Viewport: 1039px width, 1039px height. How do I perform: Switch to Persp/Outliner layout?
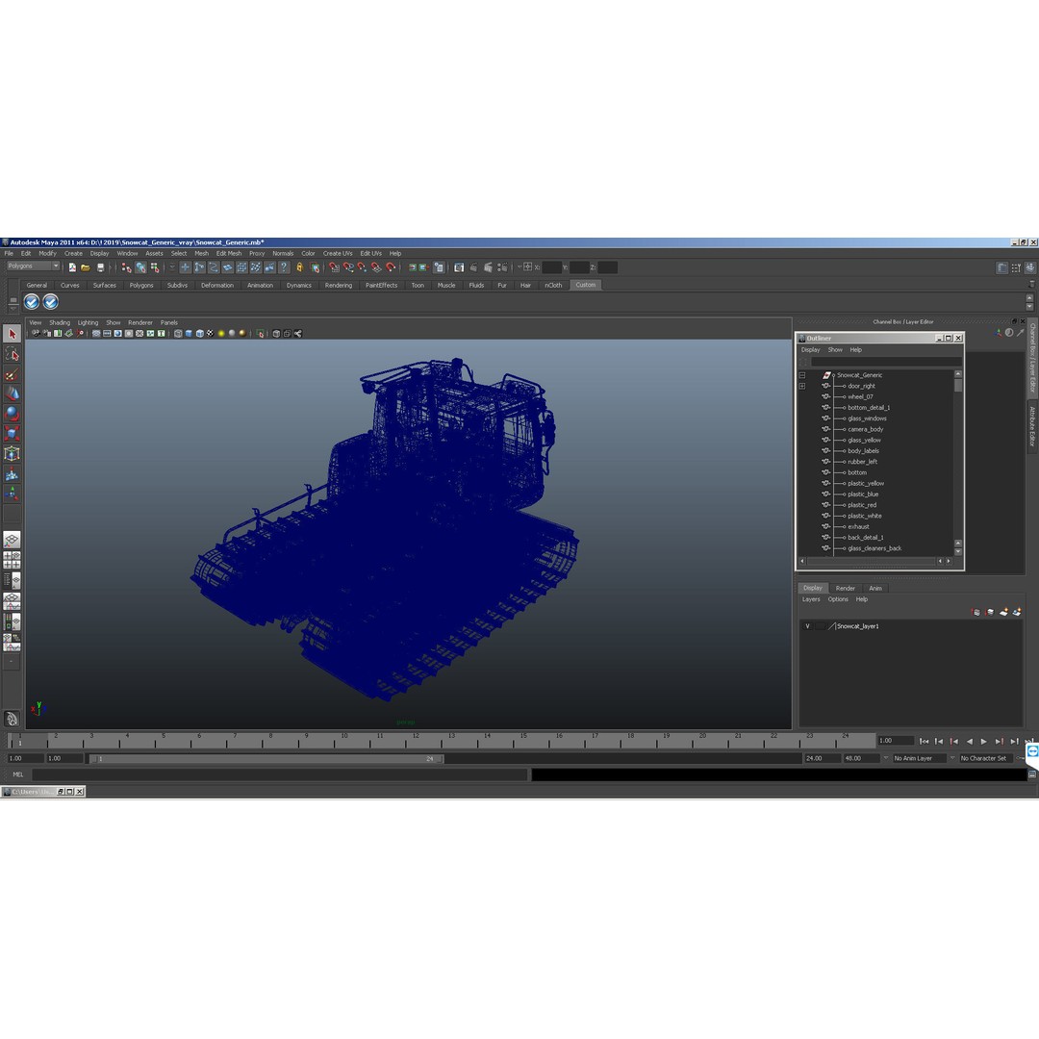(12, 580)
